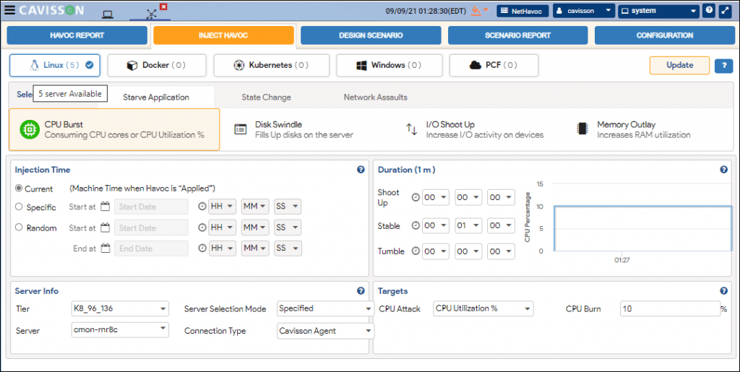Select the Windows (0) platform
Screen dimensions: 740x372
390,65
